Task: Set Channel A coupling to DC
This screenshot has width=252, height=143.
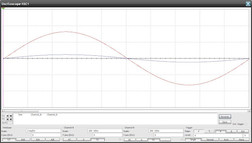Action: (98, 139)
